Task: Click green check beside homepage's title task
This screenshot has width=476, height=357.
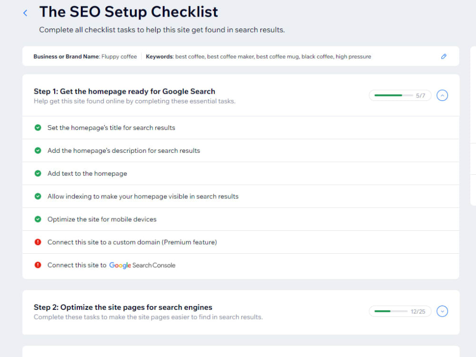Action: point(38,128)
